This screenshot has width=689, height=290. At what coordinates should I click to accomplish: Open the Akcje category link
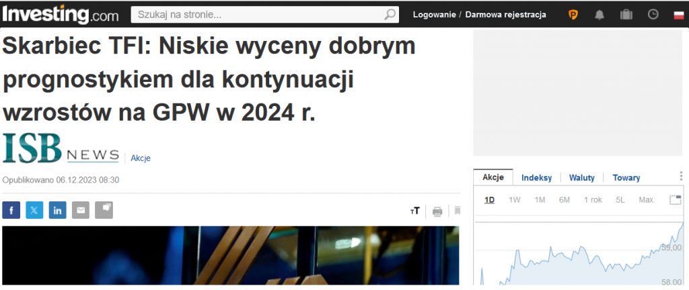coord(141,158)
